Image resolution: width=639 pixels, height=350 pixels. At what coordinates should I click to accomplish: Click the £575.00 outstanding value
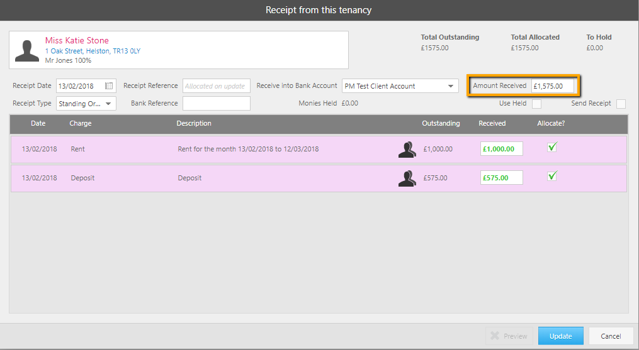[x=435, y=178]
